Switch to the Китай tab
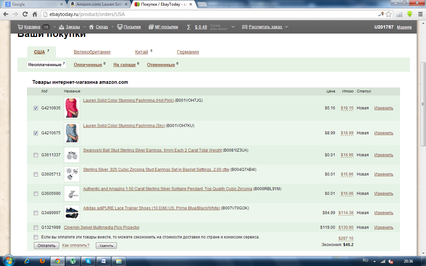 coord(141,52)
